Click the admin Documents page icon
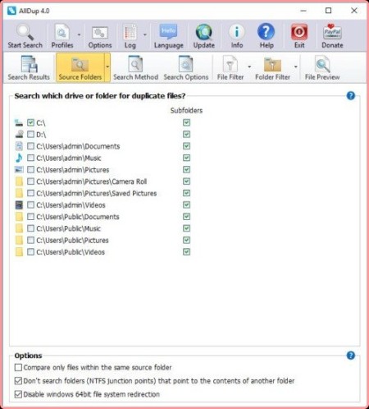Screen dimensions: 369x409 click(x=19, y=146)
